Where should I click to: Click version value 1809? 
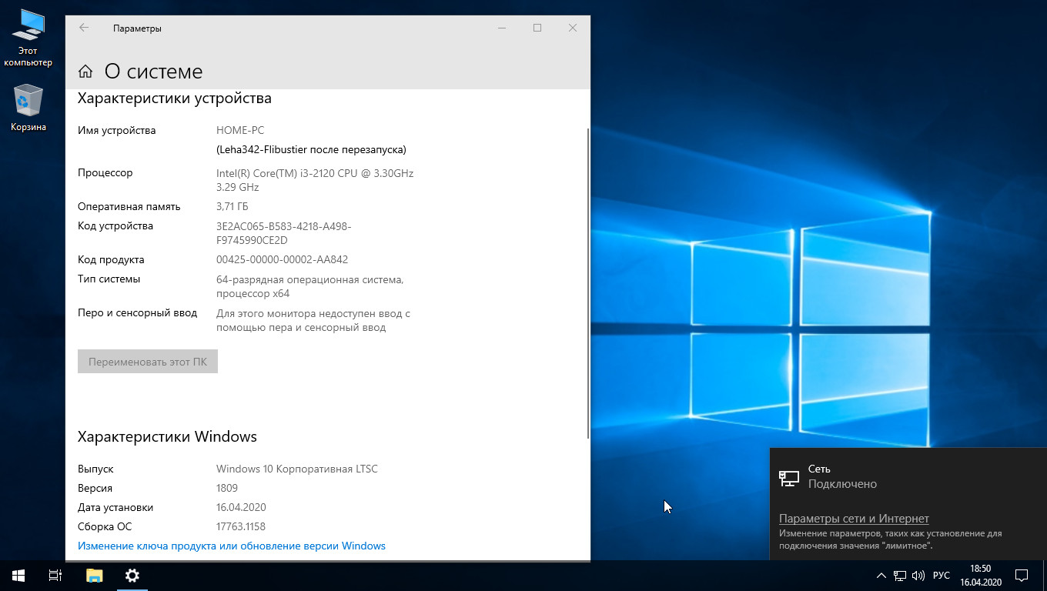click(227, 488)
